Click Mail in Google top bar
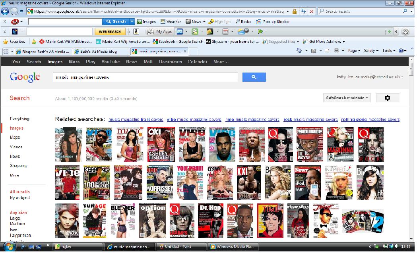 click(x=148, y=61)
